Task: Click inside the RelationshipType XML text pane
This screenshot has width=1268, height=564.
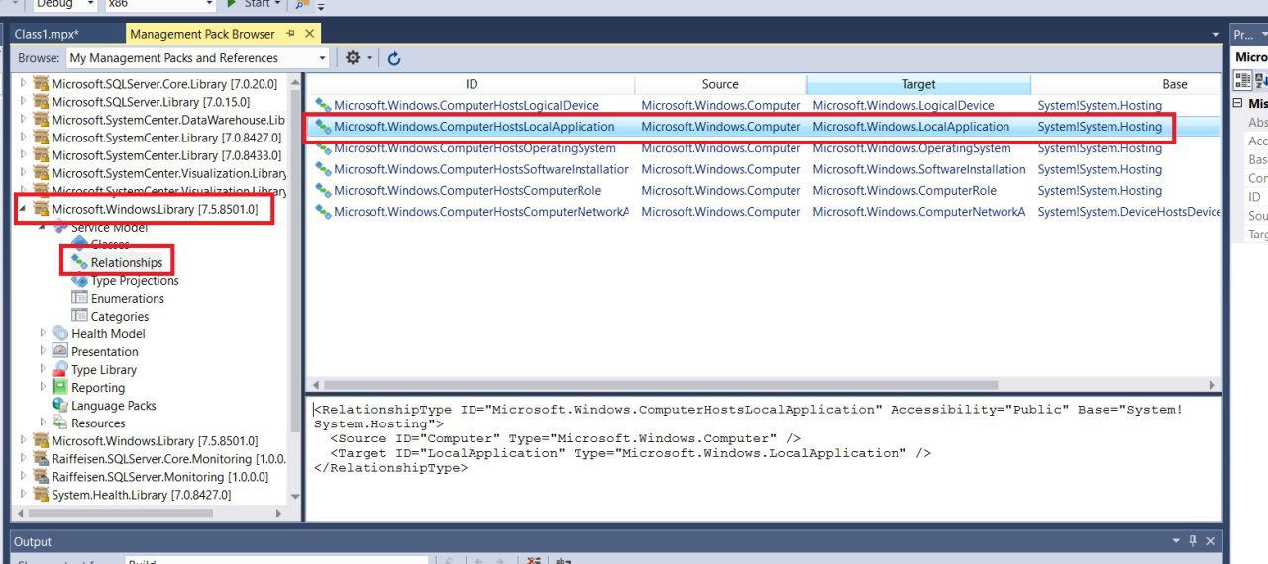Action: click(764, 458)
